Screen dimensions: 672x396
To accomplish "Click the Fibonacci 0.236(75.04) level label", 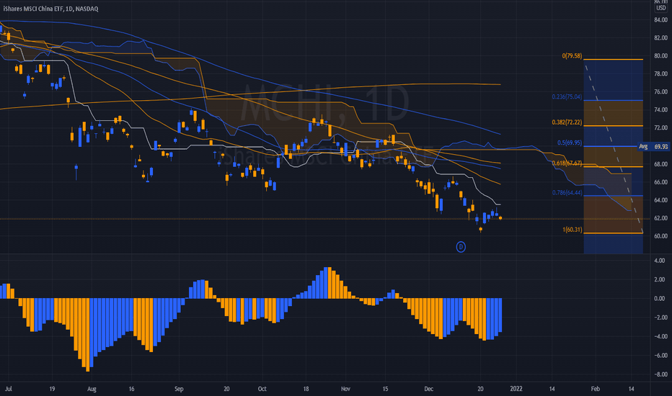I will 567,96.
